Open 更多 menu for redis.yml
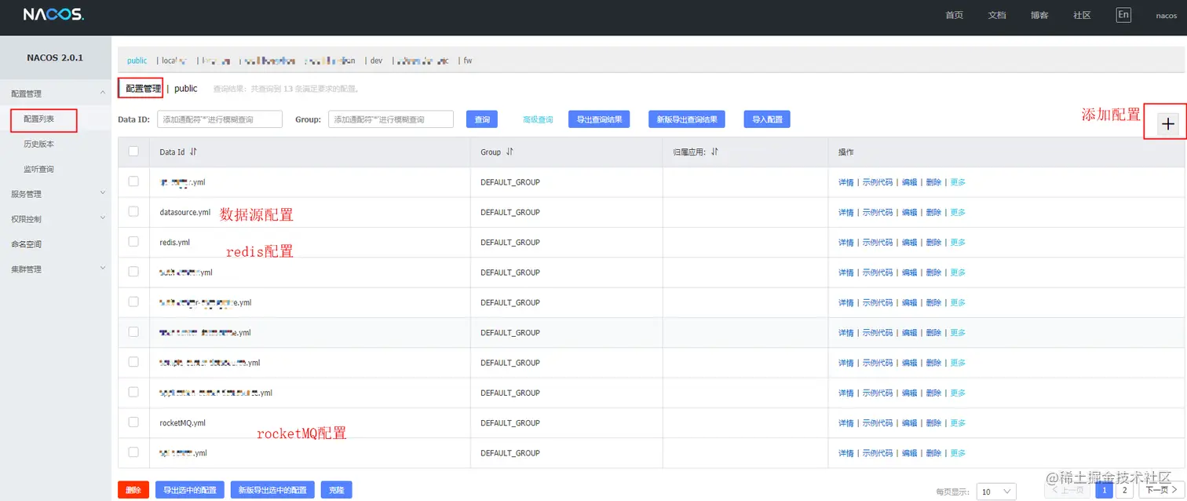 click(x=958, y=242)
